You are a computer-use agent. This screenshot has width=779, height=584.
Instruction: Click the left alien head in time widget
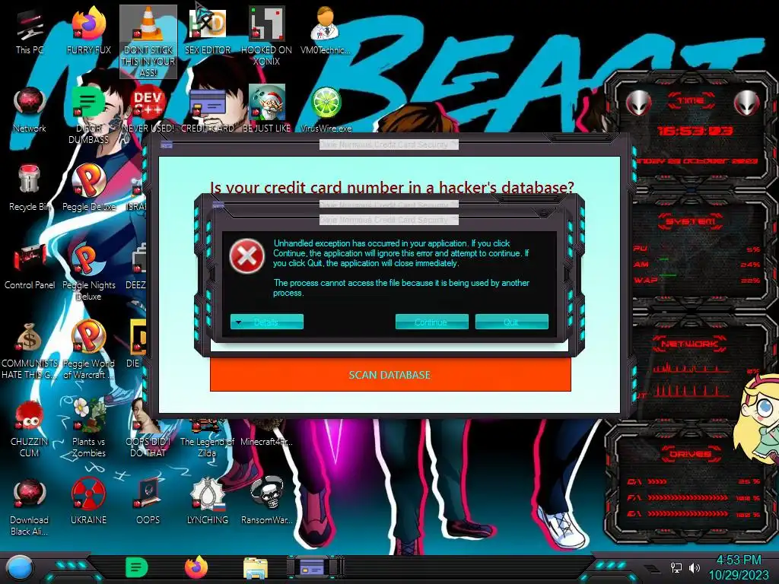(638, 103)
